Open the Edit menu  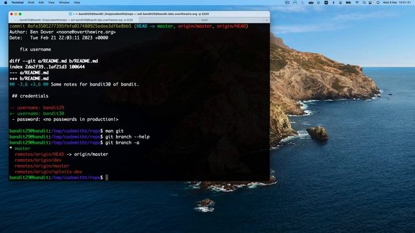(41, 3)
